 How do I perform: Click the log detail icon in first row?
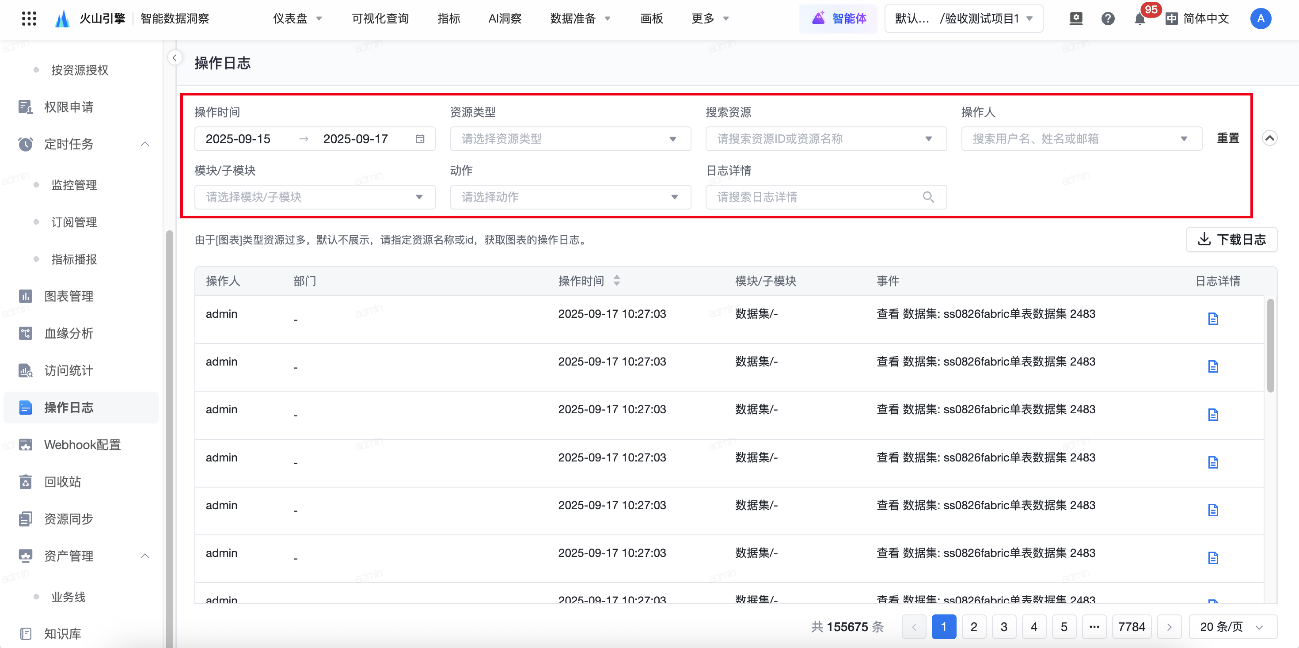click(1213, 318)
